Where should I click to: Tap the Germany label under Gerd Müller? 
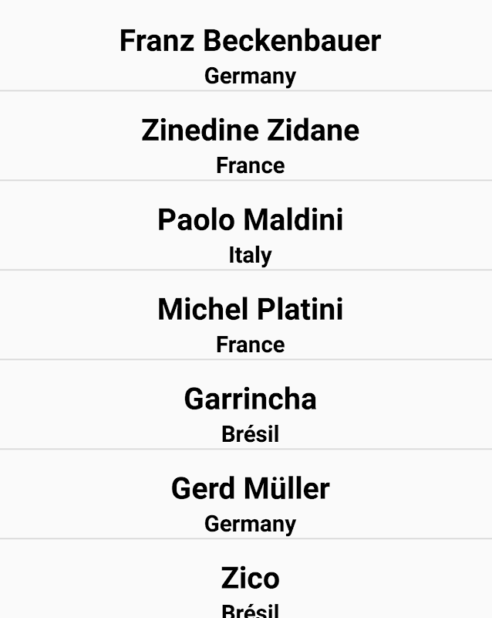pyautogui.click(x=250, y=525)
